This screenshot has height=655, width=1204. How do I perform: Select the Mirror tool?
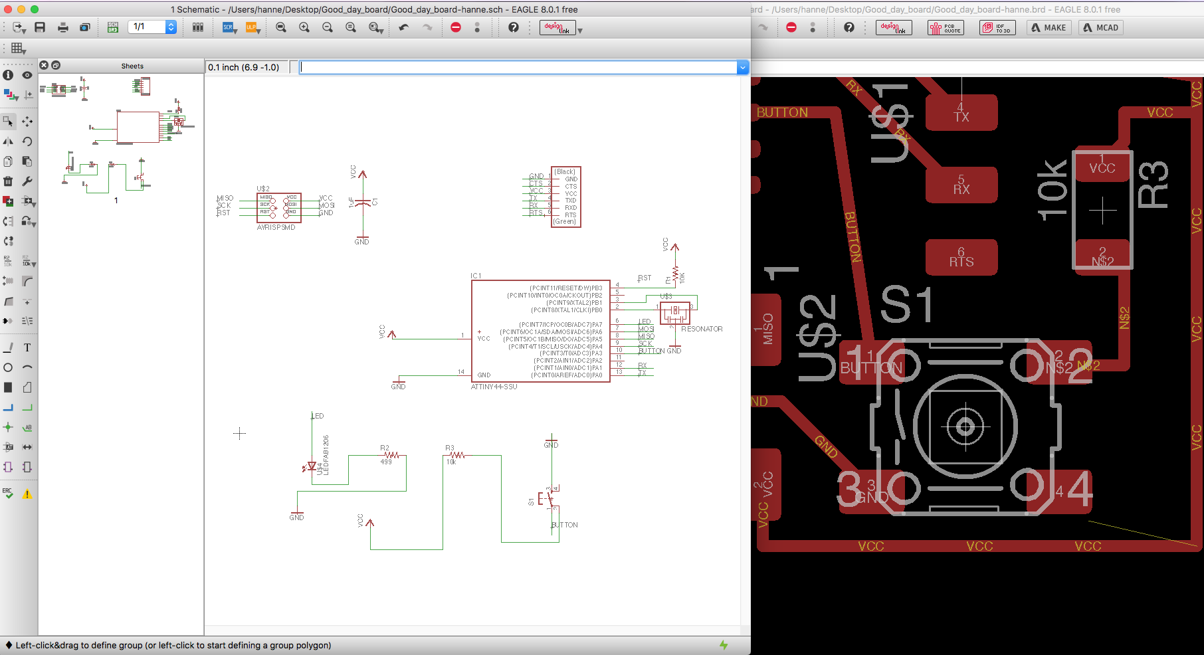(8, 141)
